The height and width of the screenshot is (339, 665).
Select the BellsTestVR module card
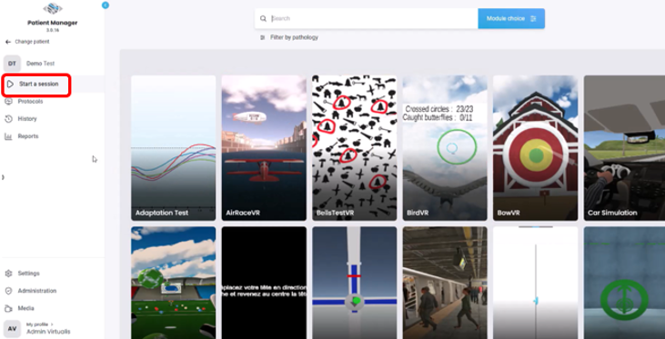click(x=355, y=148)
